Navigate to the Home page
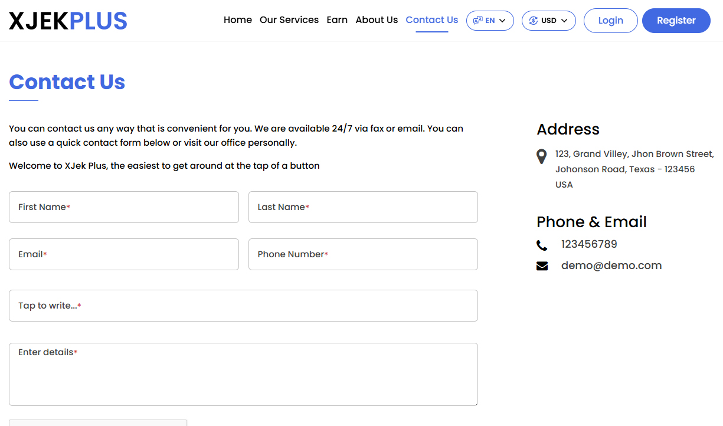 237,19
